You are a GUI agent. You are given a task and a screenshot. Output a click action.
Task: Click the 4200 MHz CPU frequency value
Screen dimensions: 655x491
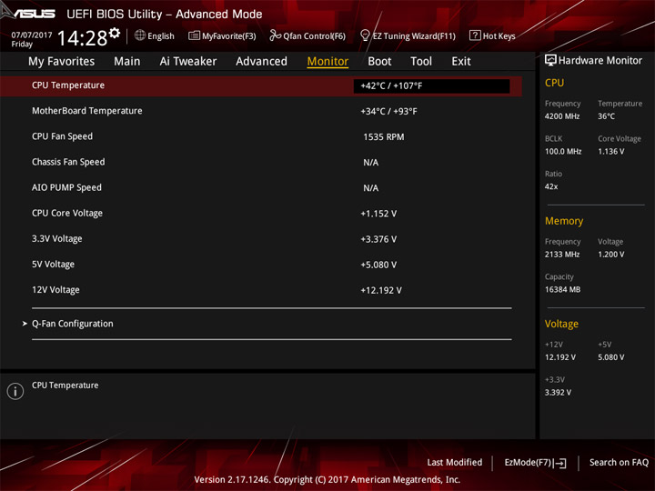pyautogui.click(x=562, y=116)
